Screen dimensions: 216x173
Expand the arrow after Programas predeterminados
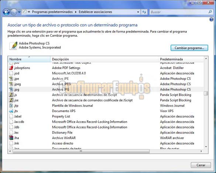76,12
